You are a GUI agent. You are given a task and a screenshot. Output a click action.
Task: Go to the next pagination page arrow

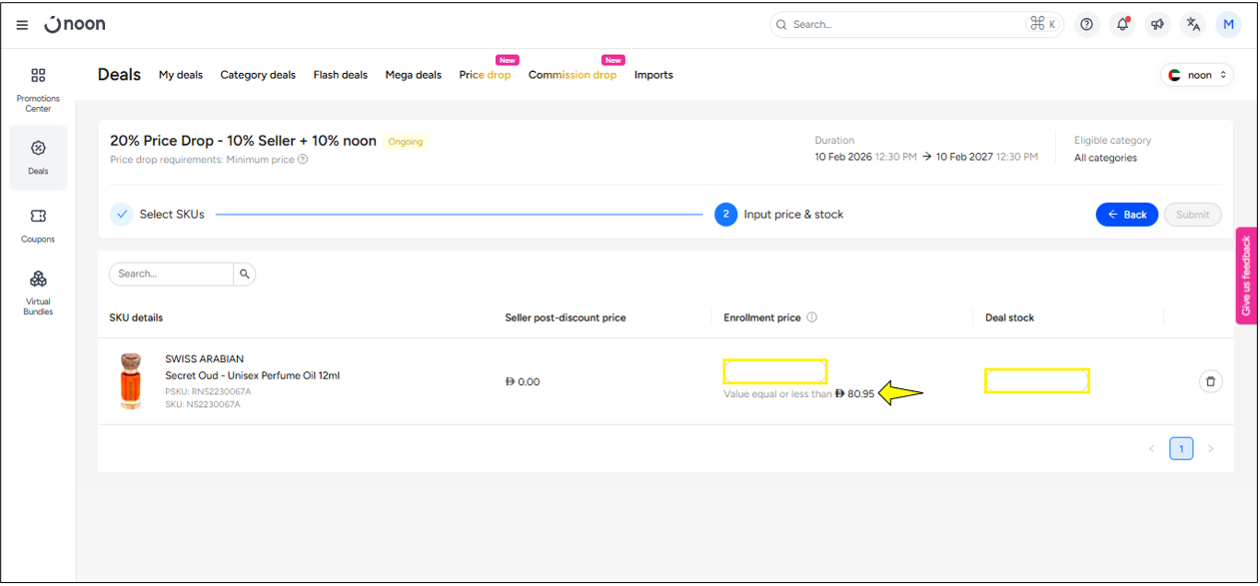[1210, 449]
